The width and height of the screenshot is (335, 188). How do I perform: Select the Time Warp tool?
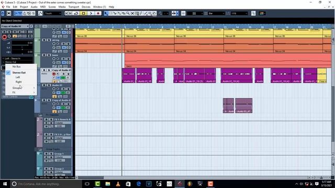point(137,14)
